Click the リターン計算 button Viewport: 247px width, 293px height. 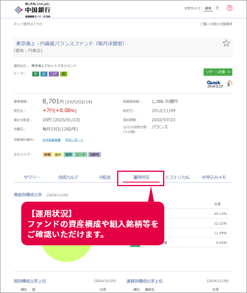coord(218,72)
